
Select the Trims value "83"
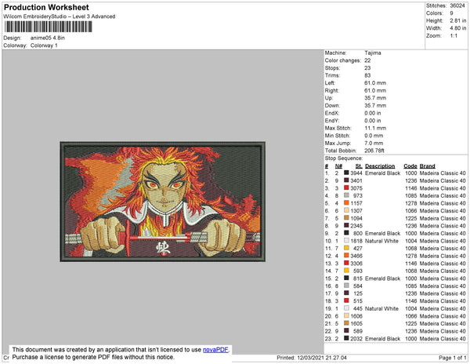point(367,75)
